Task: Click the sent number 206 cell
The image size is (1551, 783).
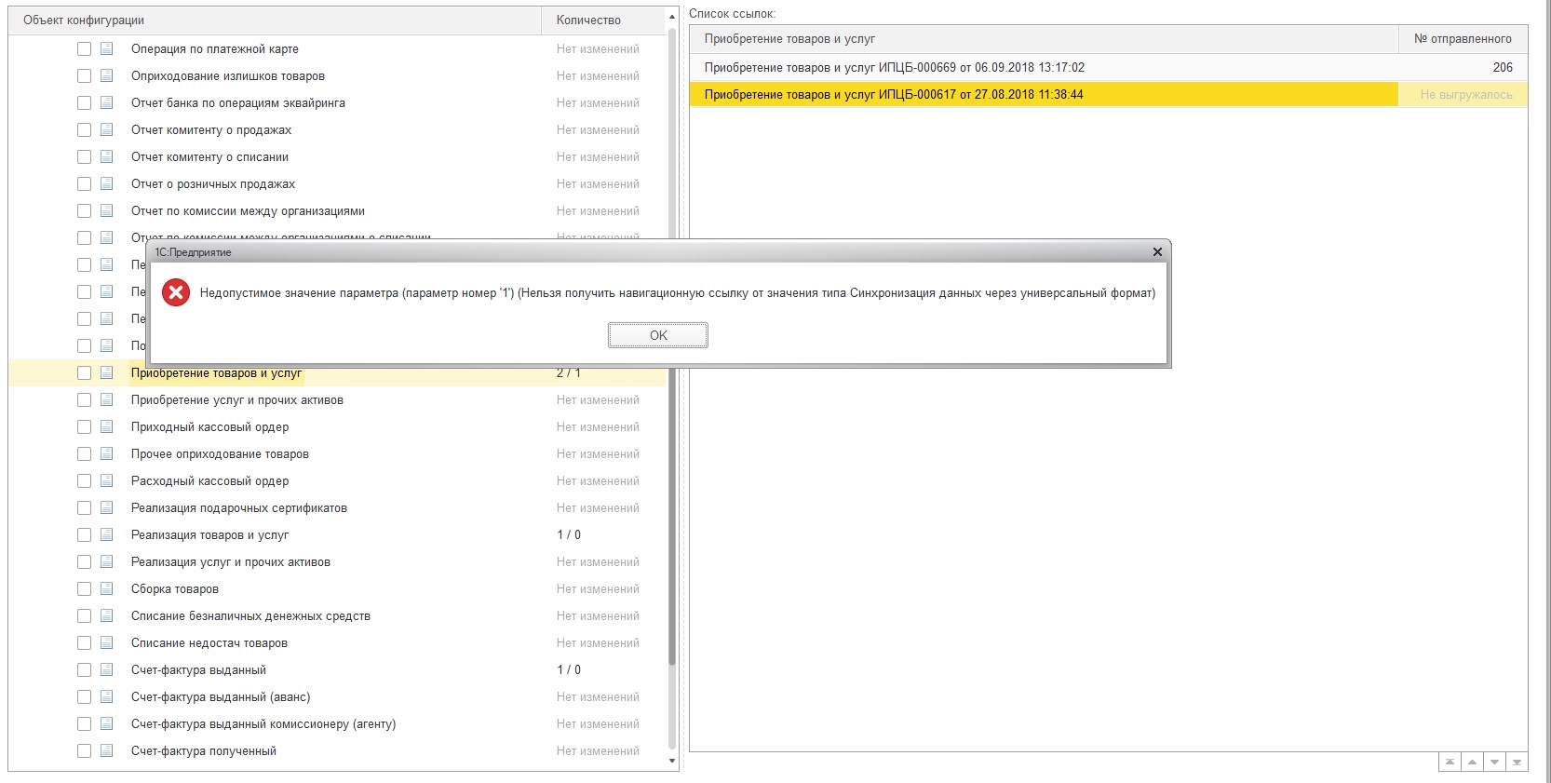Action: click(x=1463, y=67)
